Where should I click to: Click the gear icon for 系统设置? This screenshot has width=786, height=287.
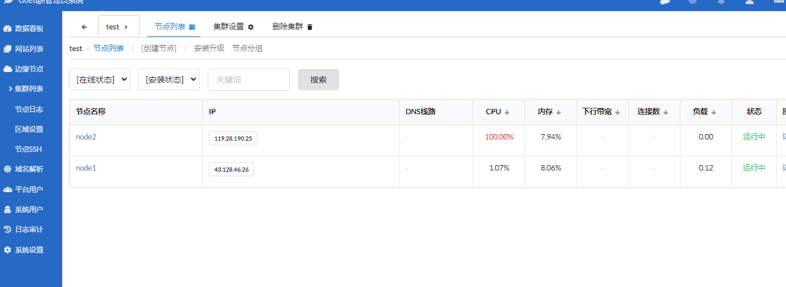(x=8, y=250)
